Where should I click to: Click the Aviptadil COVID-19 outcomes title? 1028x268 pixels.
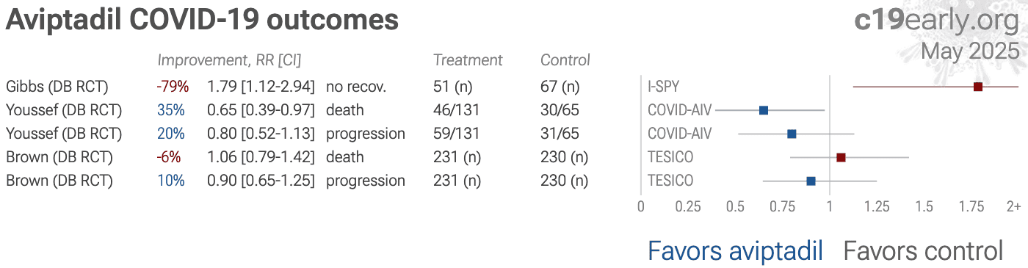coord(202,21)
